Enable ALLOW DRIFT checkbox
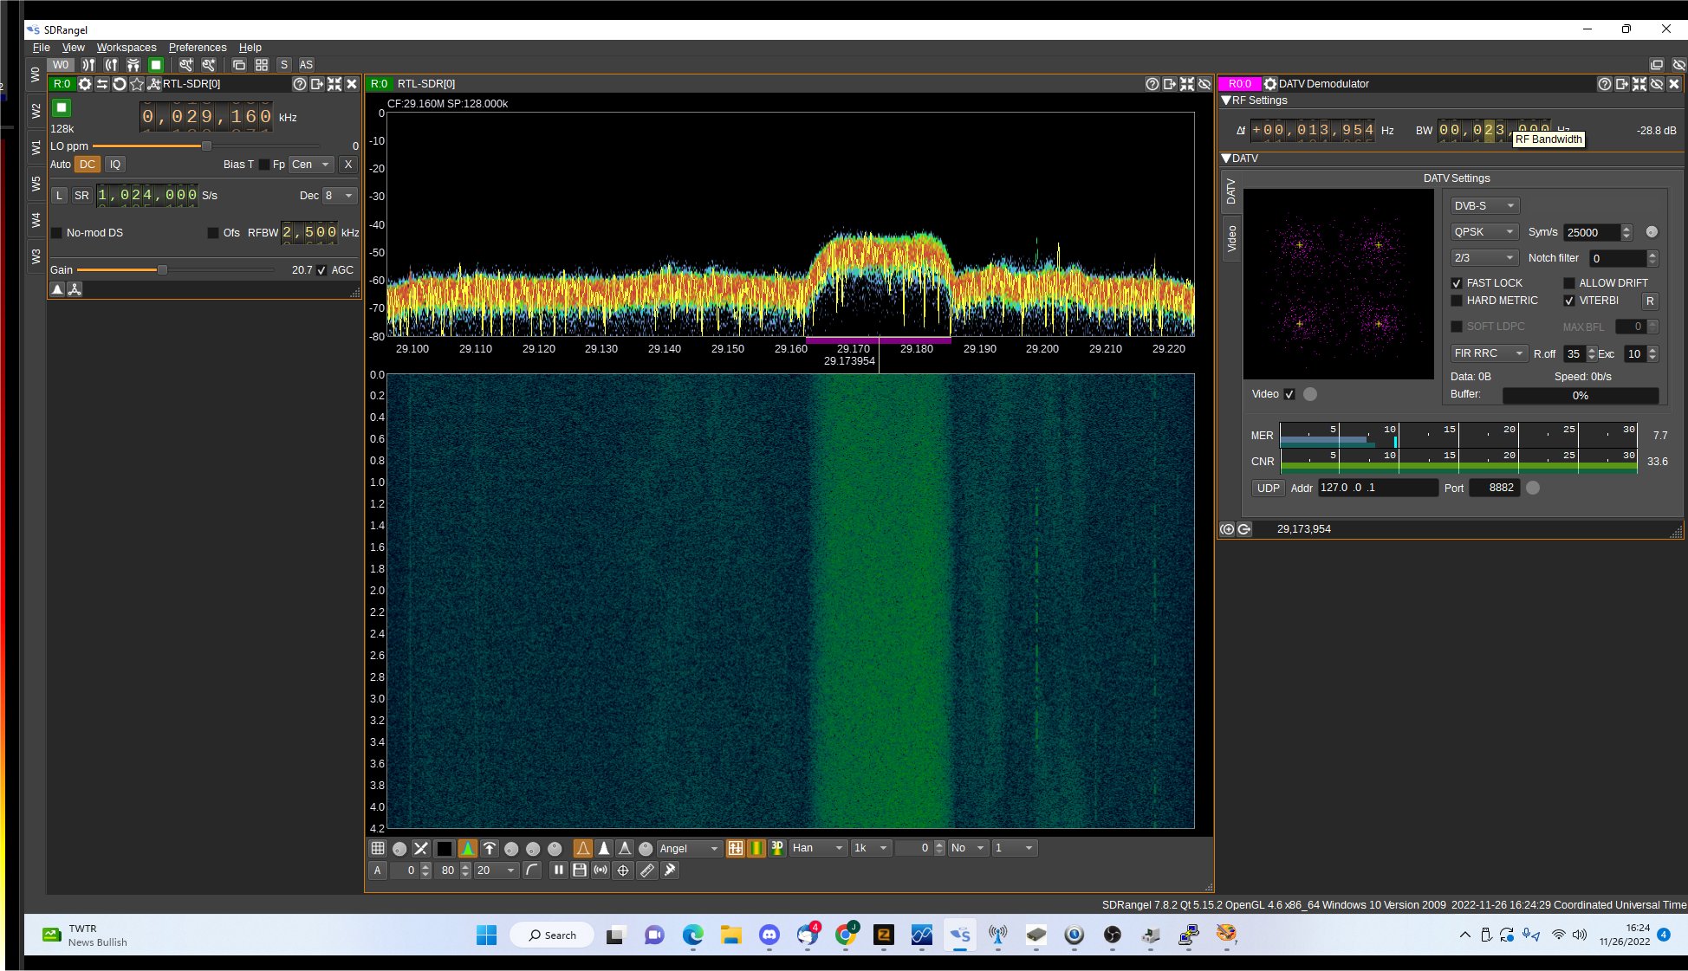Screen dimensions: 1688x971 (x=1569, y=283)
